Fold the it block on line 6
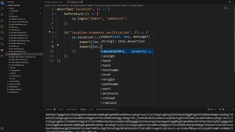This screenshot has height=132, width=235. [x=55, y=33]
